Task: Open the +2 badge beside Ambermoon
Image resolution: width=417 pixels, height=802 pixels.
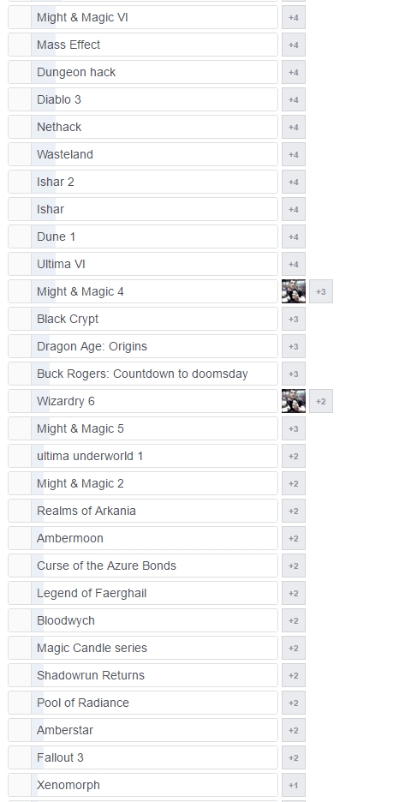Action: click(294, 538)
